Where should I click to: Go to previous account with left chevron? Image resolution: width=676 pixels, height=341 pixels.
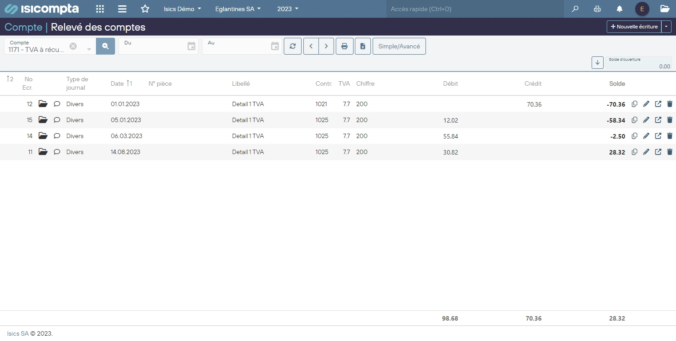coord(311,46)
